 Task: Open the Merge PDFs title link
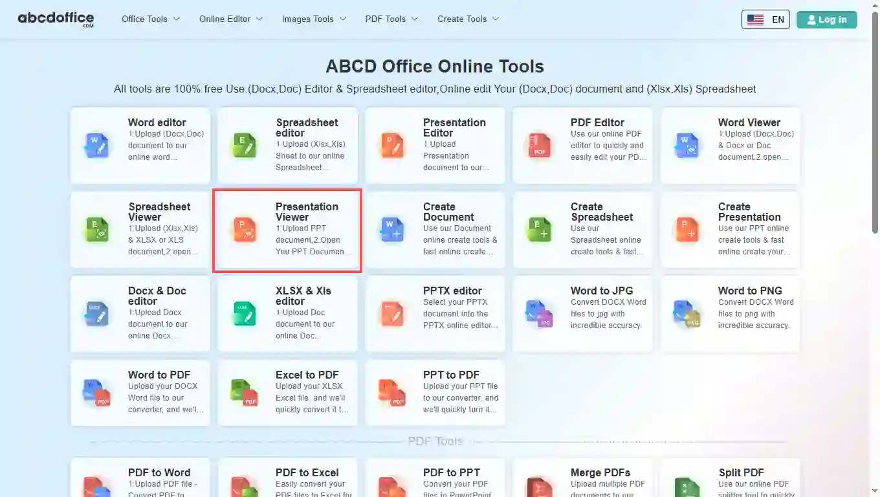pos(600,472)
